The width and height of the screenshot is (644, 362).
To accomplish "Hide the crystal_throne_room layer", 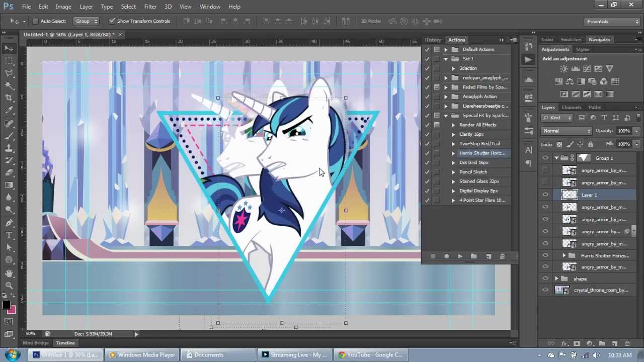I will coord(545,290).
